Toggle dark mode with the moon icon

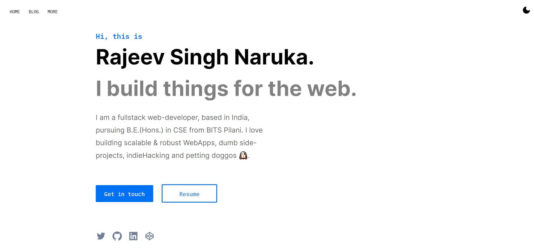point(526,10)
